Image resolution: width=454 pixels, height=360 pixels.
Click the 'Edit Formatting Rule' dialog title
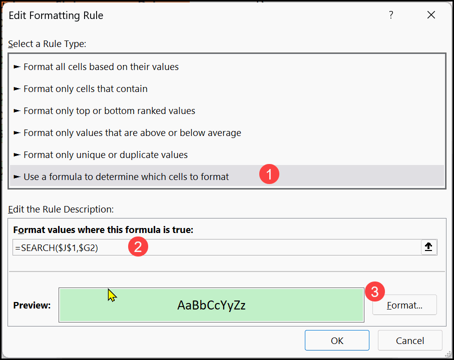click(56, 15)
